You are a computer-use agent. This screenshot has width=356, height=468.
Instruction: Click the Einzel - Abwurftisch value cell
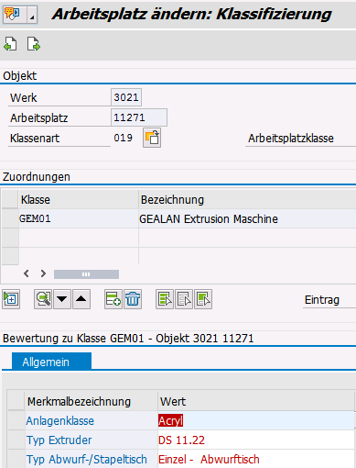click(x=256, y=459)
